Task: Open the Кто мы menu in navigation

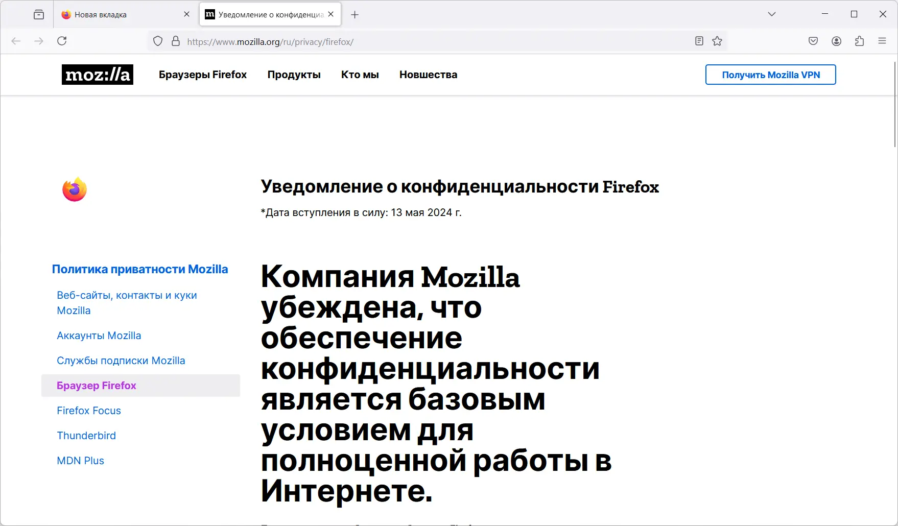Action: (360, 75)
